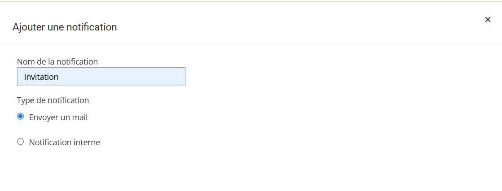Click the Envoyer un mail label text
The height and width of the screenshot is (191, 502).
click(x=58, y=117)
